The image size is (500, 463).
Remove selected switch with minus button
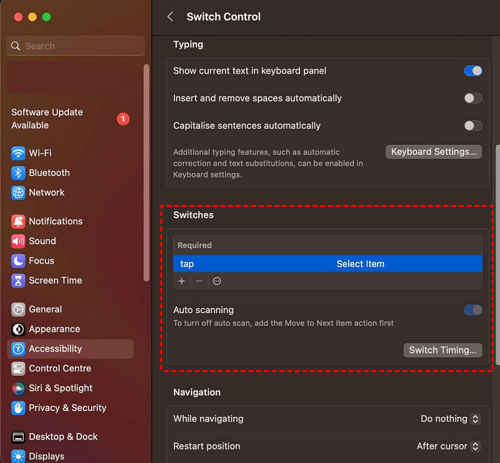click(199, 281)
